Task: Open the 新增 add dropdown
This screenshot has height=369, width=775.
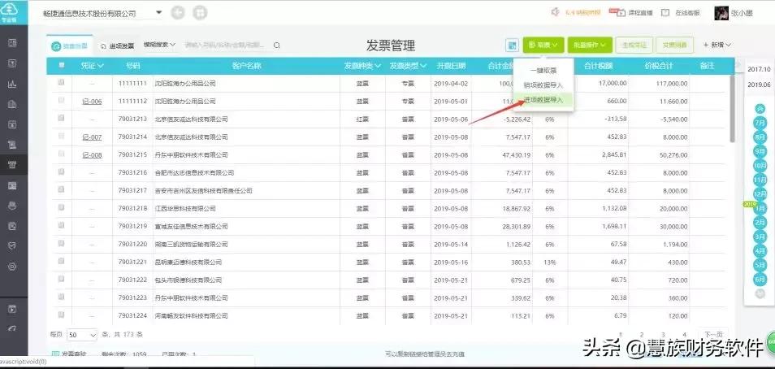Action: pos(717,45)
